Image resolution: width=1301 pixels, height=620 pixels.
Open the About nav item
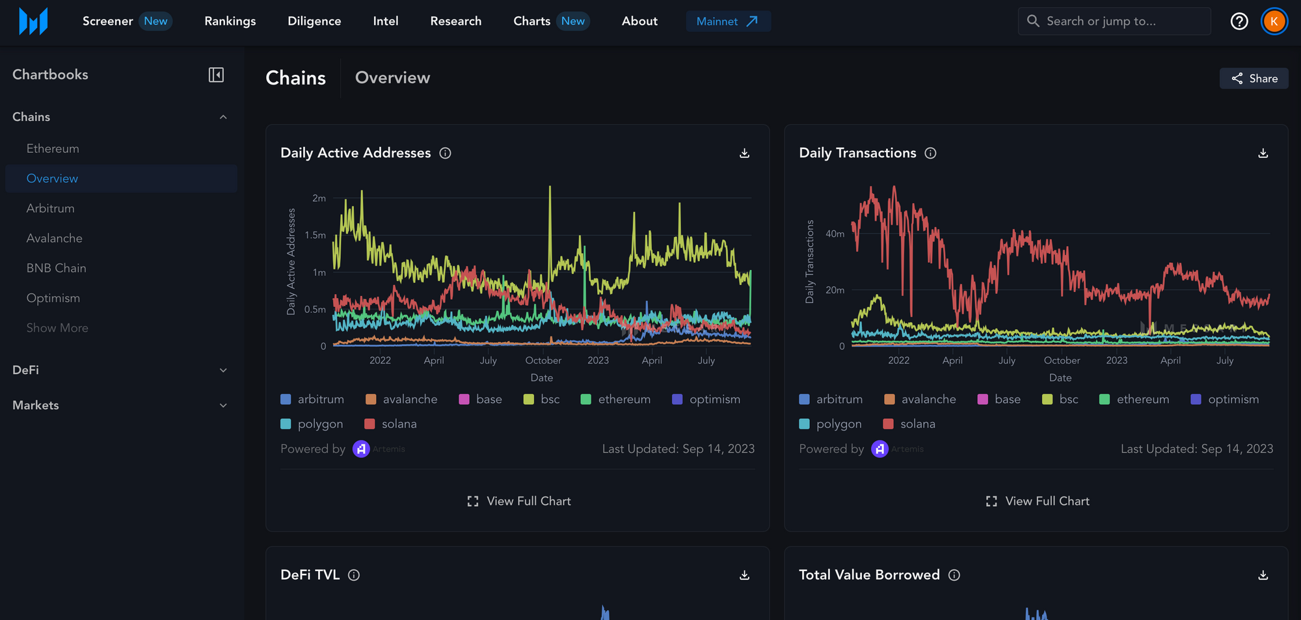point(639,21)
